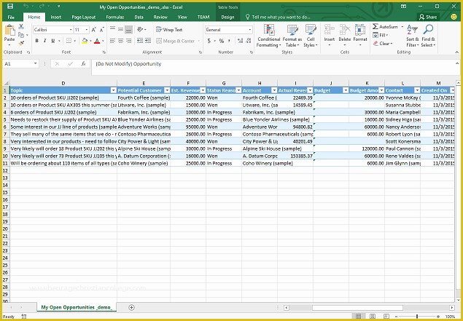463x321 pixels.
Task: Click Increase Font Size icon
Action: 93,30
